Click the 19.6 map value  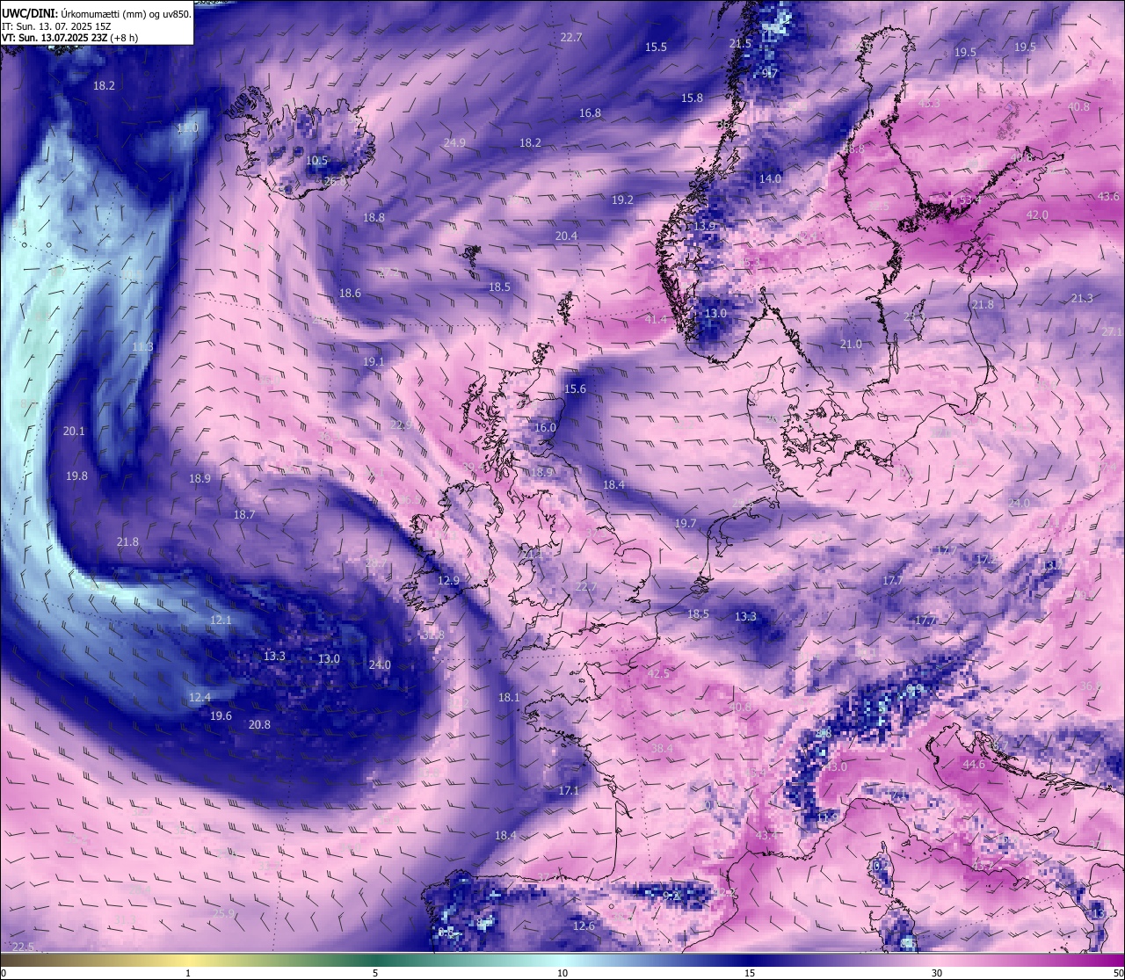point(221,716)
